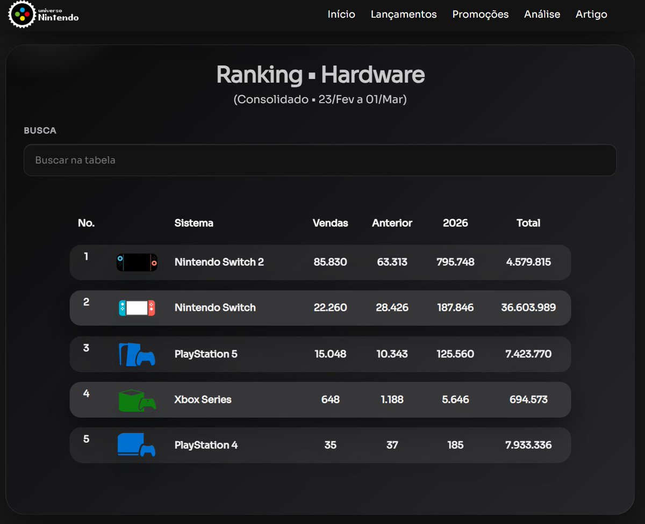Click the 185 yearly value
Screen dimensions: 645x524
coord(455,445)
